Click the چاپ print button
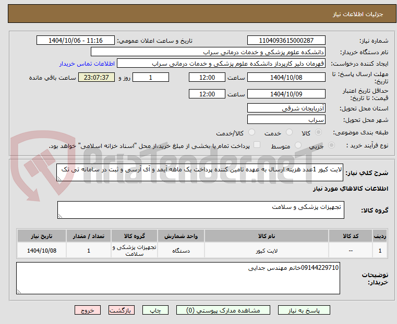 pos(155,310)
